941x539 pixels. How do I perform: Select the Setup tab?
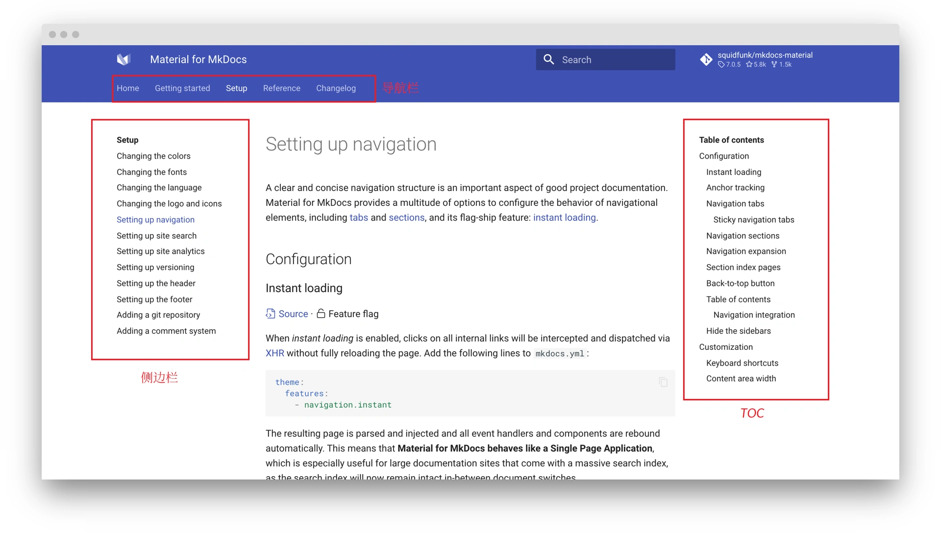coord(236,88)
